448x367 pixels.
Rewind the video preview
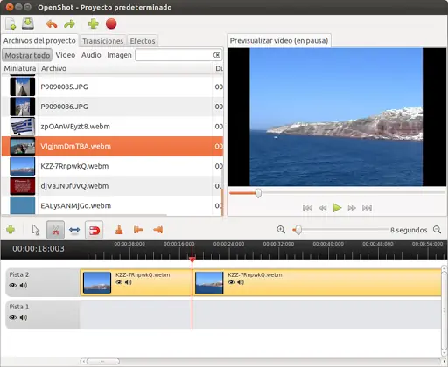(322, 208)
